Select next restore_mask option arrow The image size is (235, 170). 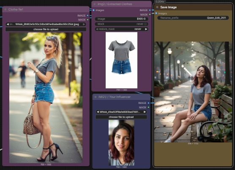coord(146,29)
